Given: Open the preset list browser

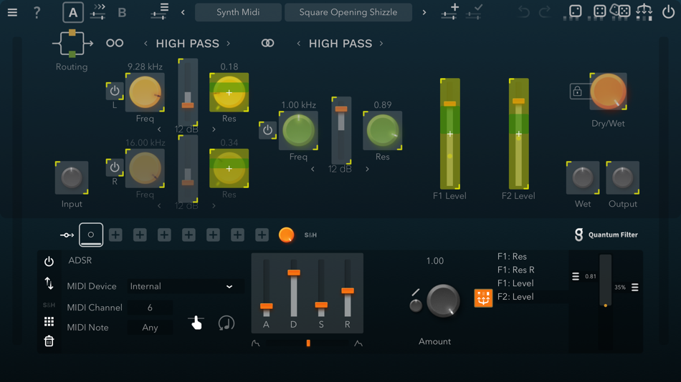Looking at the screenshot, I should (x=160, y=11).
